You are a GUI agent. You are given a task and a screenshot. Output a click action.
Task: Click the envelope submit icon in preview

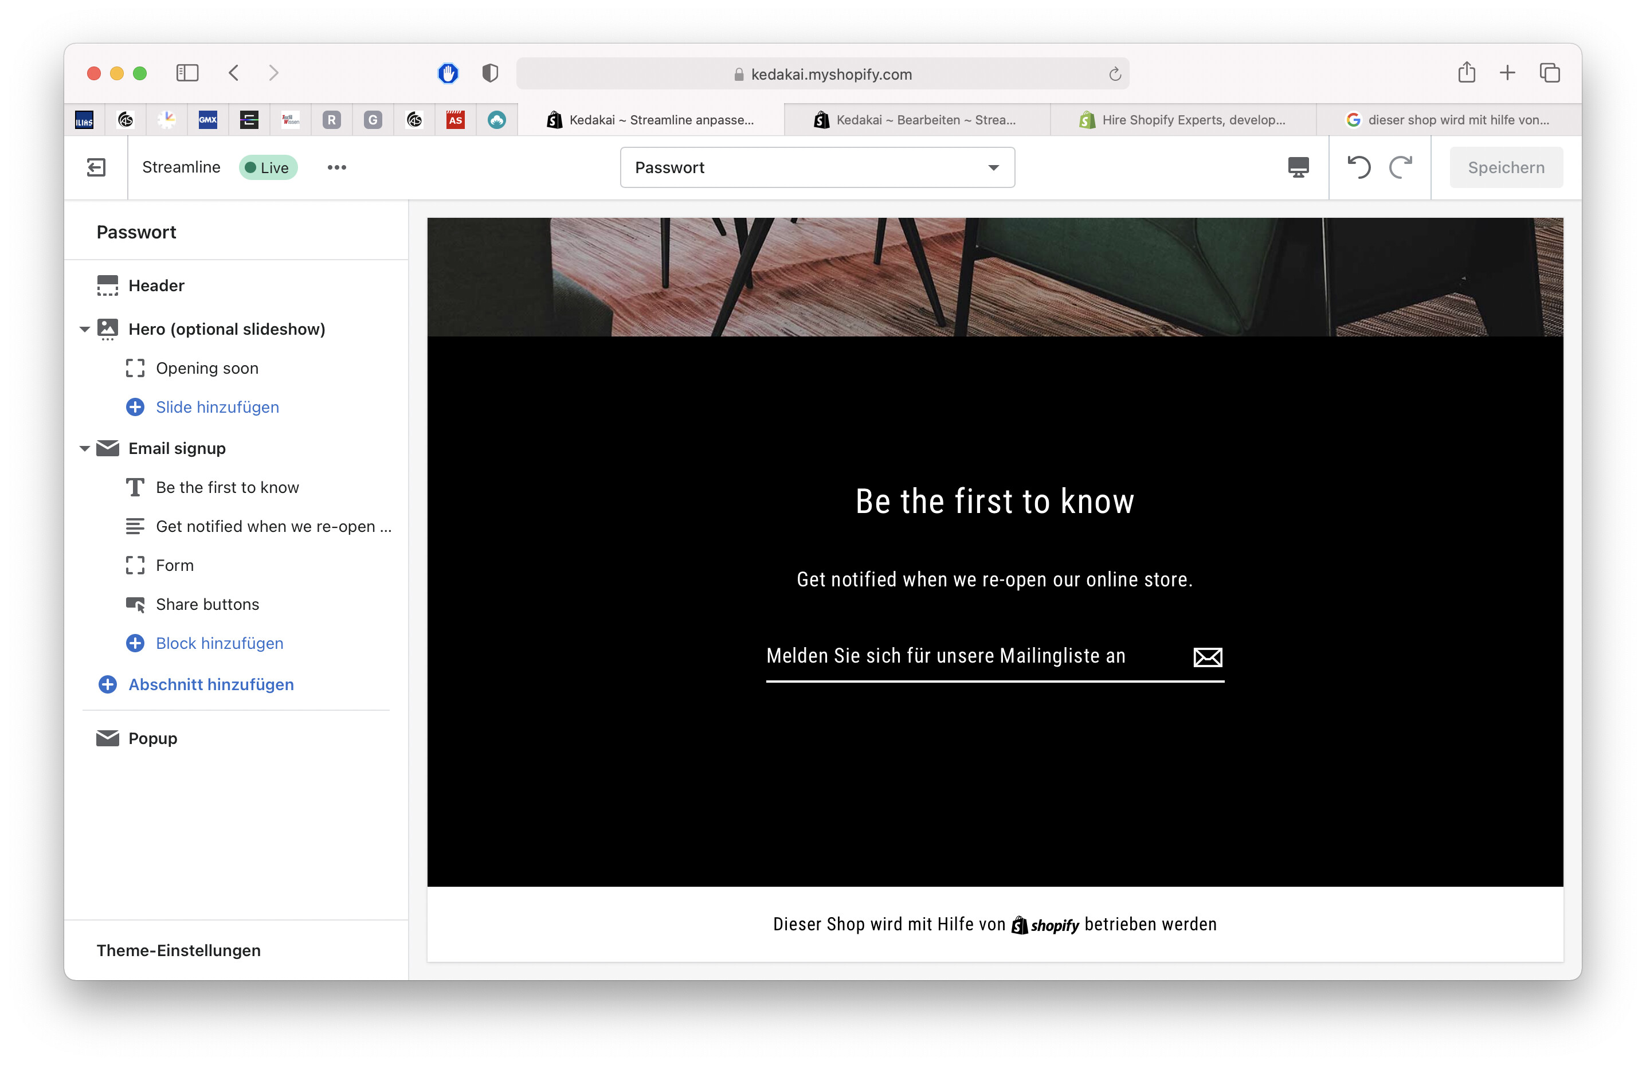(x=1207, y=657)
